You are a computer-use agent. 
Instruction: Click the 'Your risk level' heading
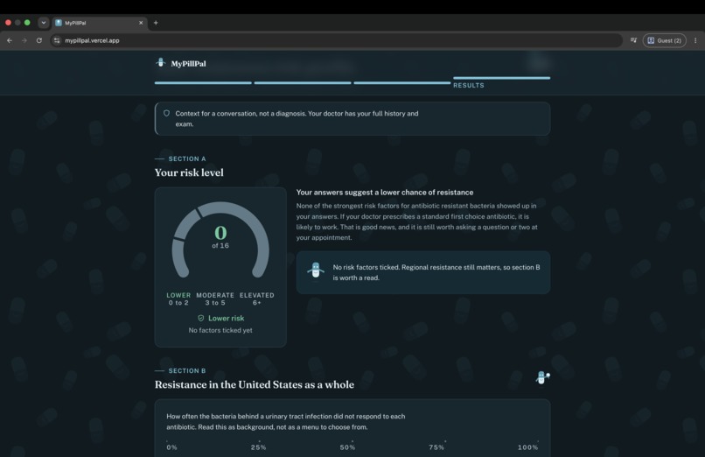point(189,172)
